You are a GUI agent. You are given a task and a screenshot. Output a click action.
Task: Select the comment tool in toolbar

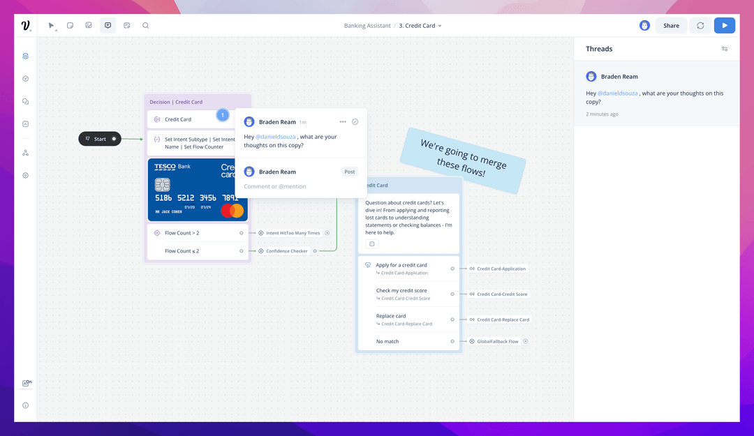(108, 26)
